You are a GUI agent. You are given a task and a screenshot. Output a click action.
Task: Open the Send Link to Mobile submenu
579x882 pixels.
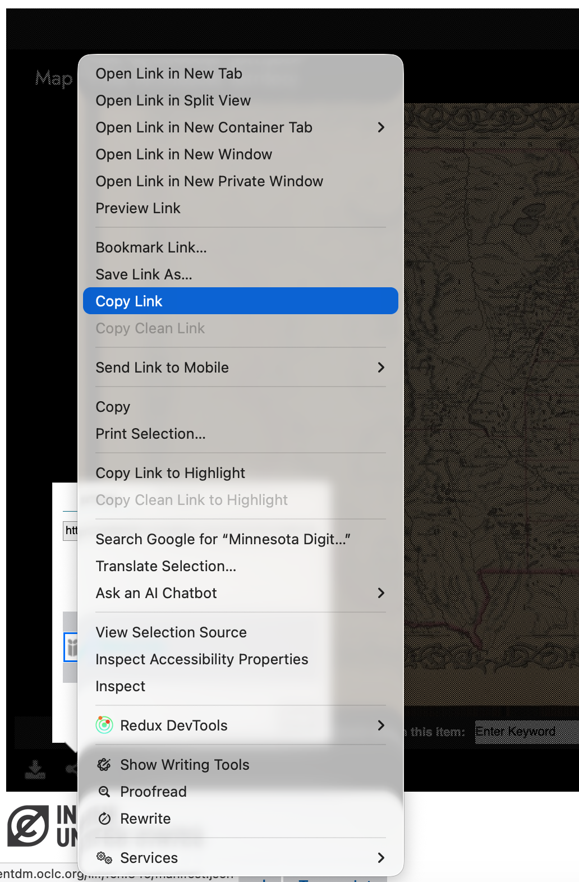click(x=240, y=367)
